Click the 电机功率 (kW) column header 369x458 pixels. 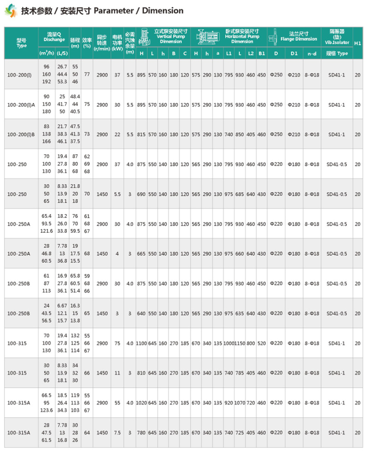click(117, 43)
